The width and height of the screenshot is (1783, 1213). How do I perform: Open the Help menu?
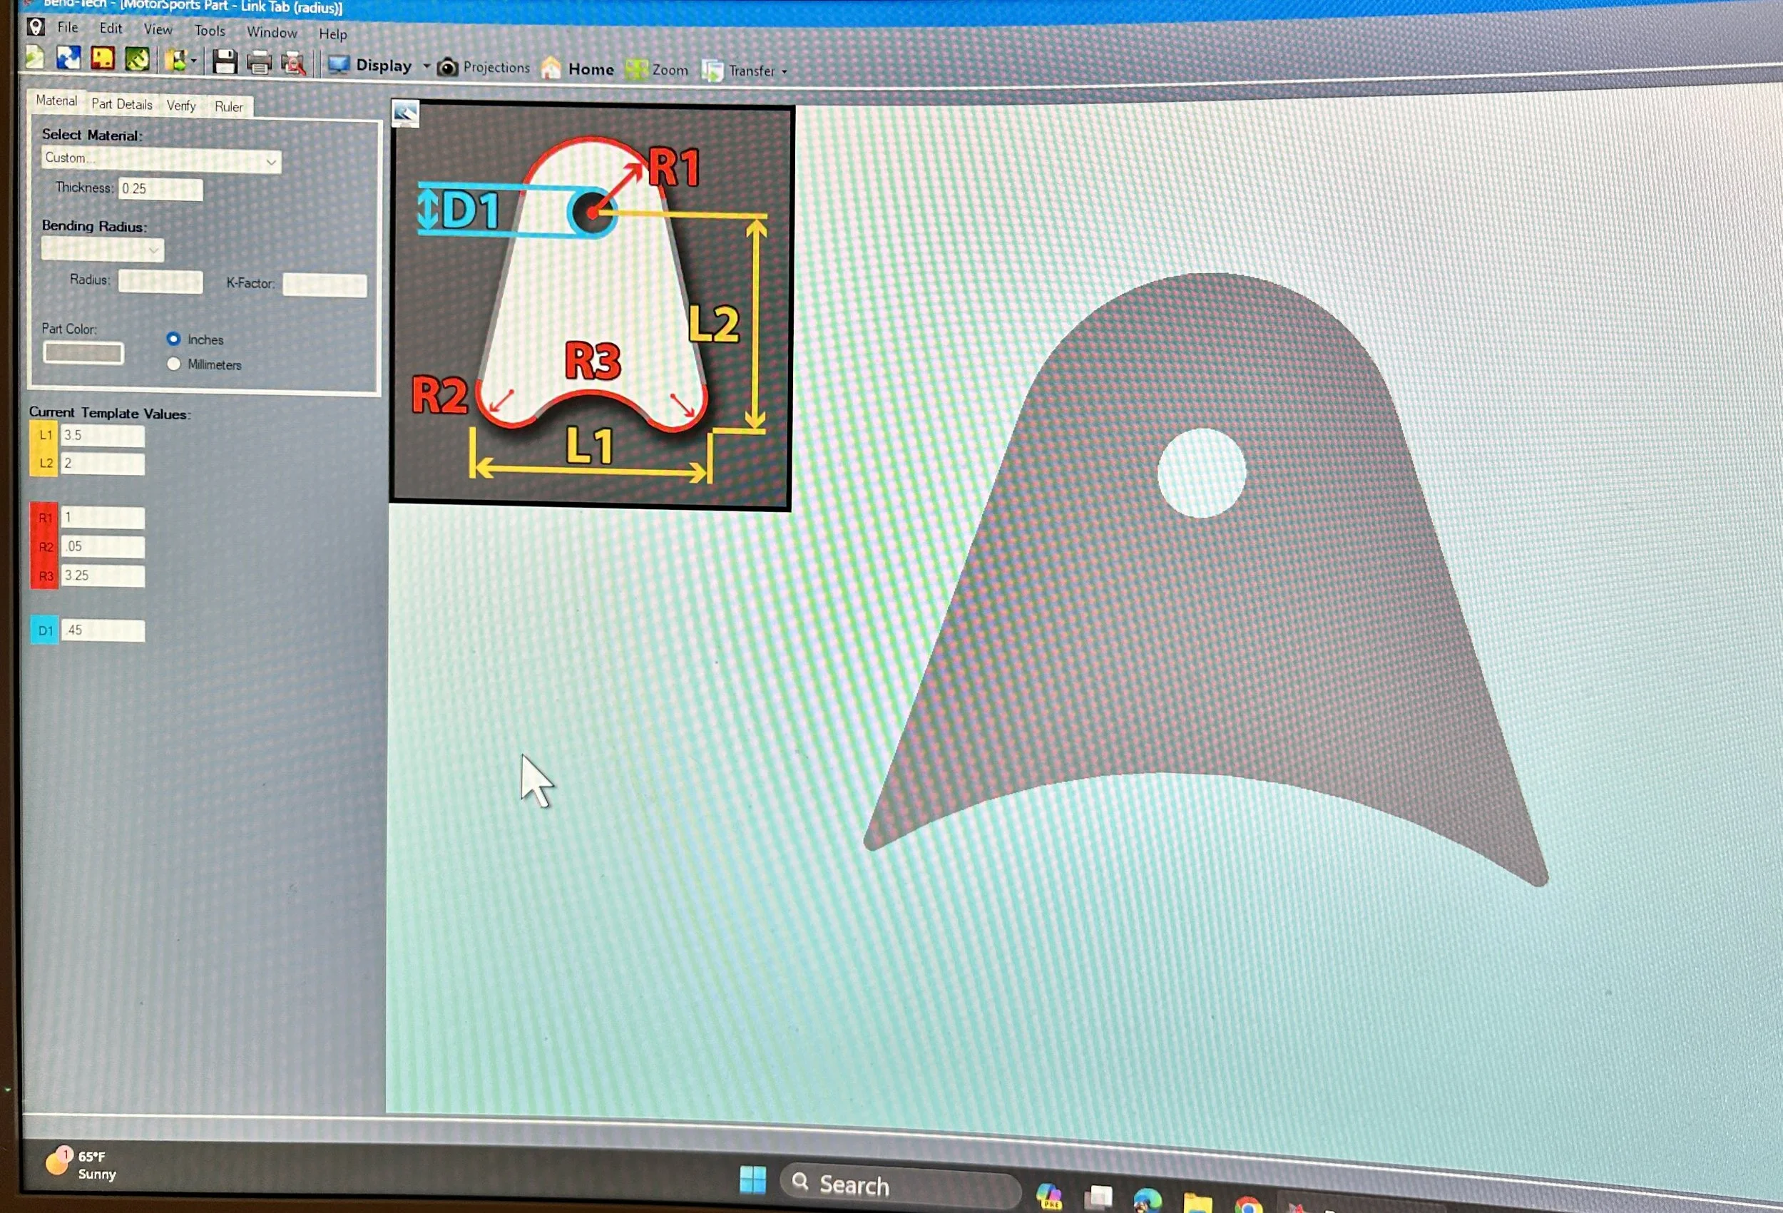point(333,34)
